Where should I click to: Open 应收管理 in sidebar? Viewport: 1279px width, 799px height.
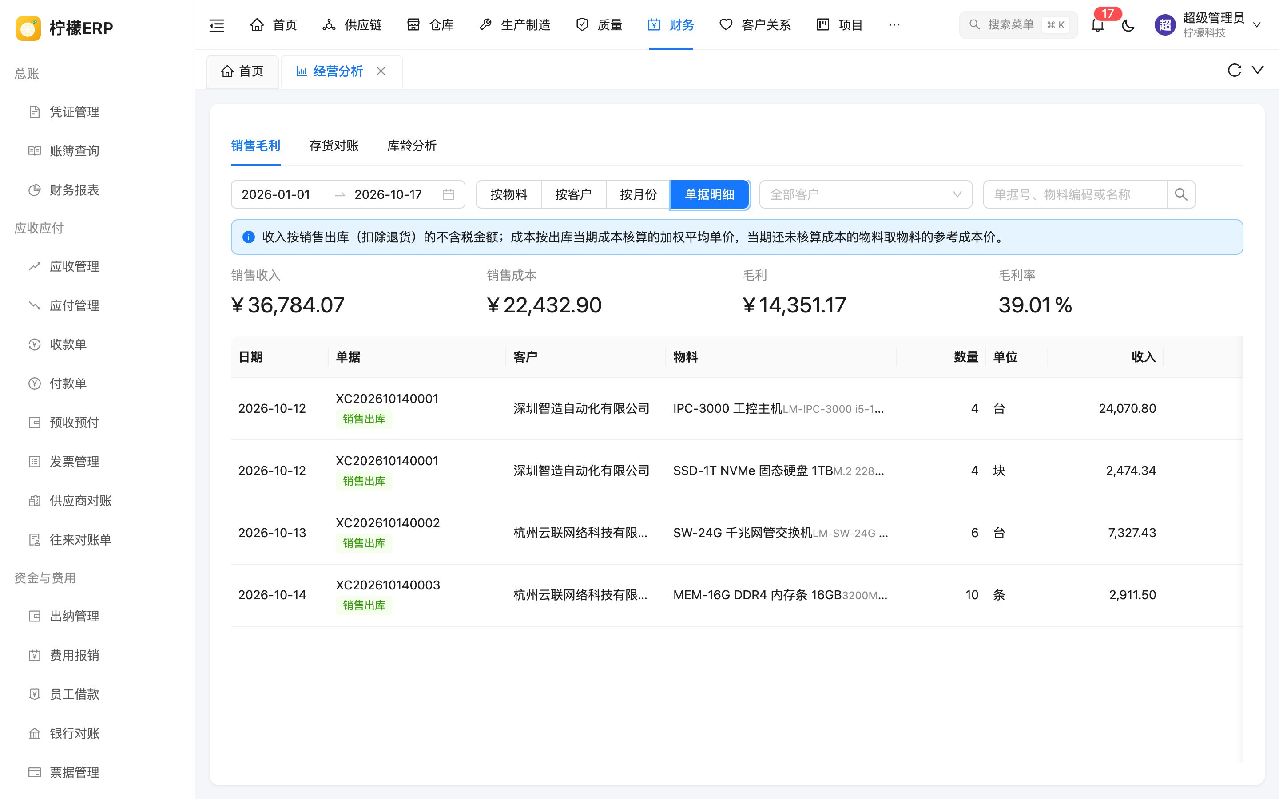point(97,266)
